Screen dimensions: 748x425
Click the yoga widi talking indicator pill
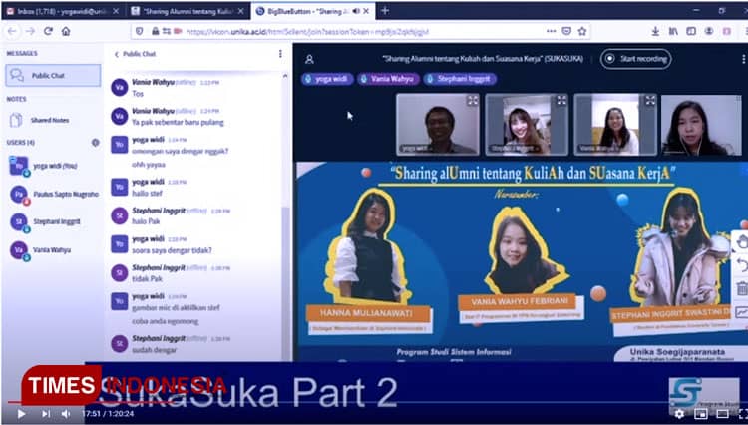tap(327, 79)
